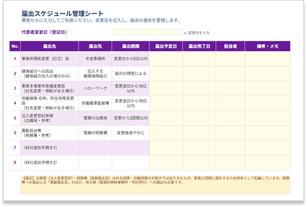Screen dimensions: 307x207
Task: Select the 変更日から5日以内 cell
Action: point(130,59)
